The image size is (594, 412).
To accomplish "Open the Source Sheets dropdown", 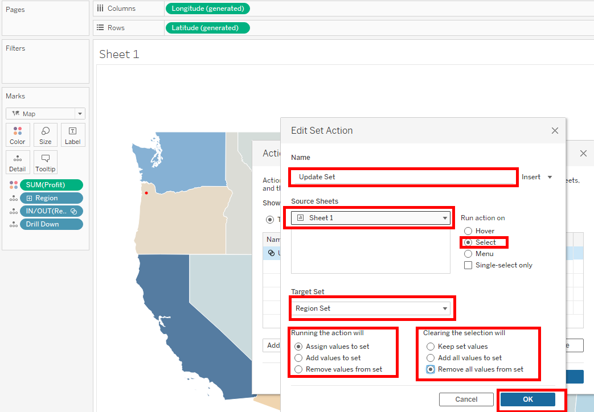I will coord(372,218).
